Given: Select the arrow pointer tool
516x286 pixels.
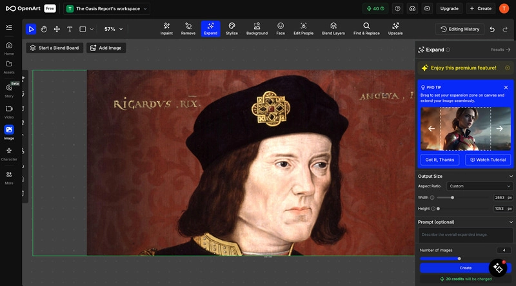Looking at the screenshot, I should point(31,29).
